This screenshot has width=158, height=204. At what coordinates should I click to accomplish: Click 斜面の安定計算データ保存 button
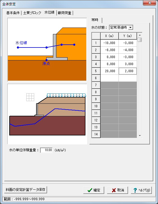[x=25, y=190]
